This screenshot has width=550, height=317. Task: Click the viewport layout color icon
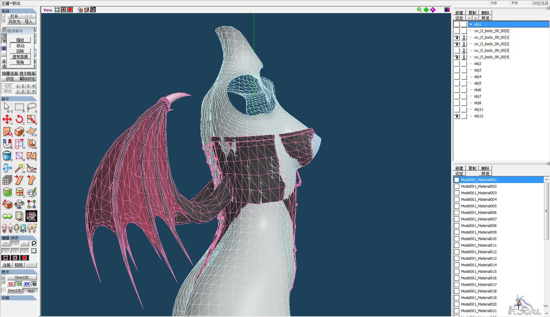pyautogui.click(x=447, y=10)
